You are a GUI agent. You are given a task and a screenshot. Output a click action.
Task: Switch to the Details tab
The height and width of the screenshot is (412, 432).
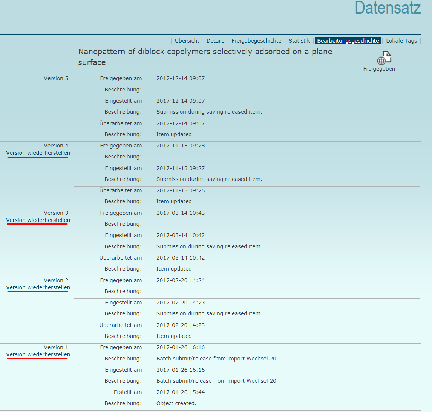click(215, 41)
